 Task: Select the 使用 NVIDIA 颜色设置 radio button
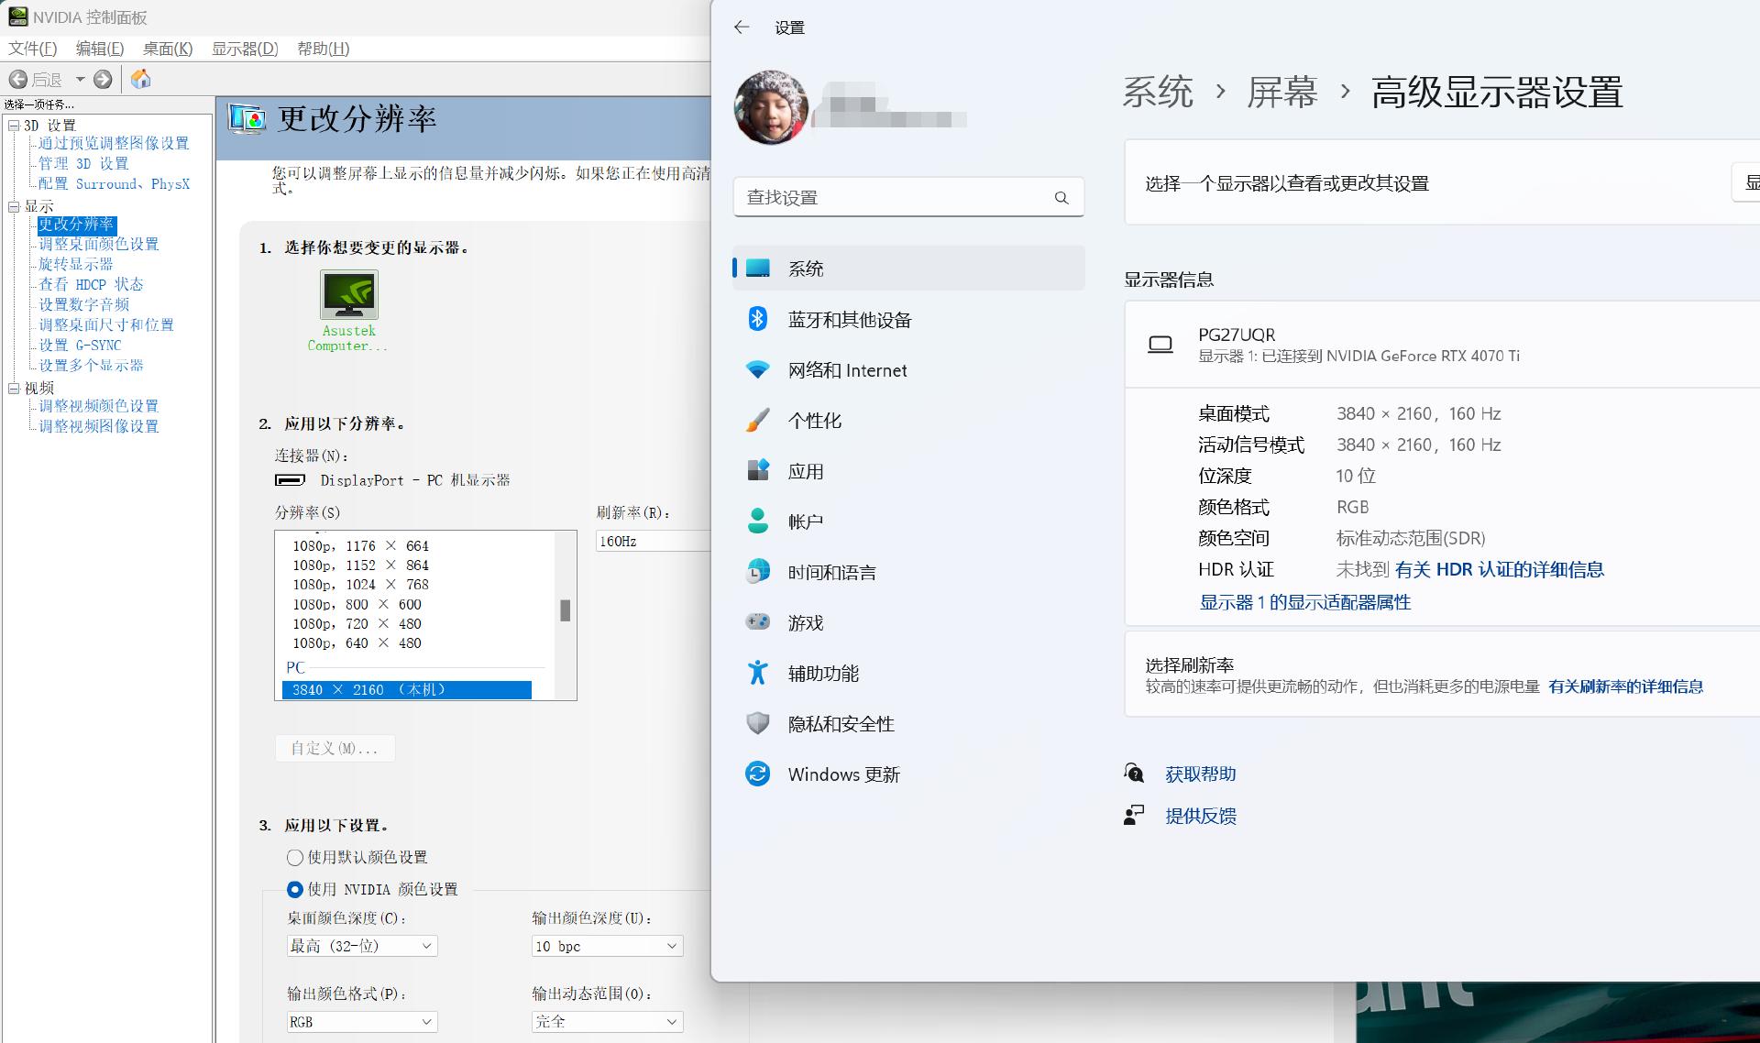pyautogui.click(x=294, y=889)
